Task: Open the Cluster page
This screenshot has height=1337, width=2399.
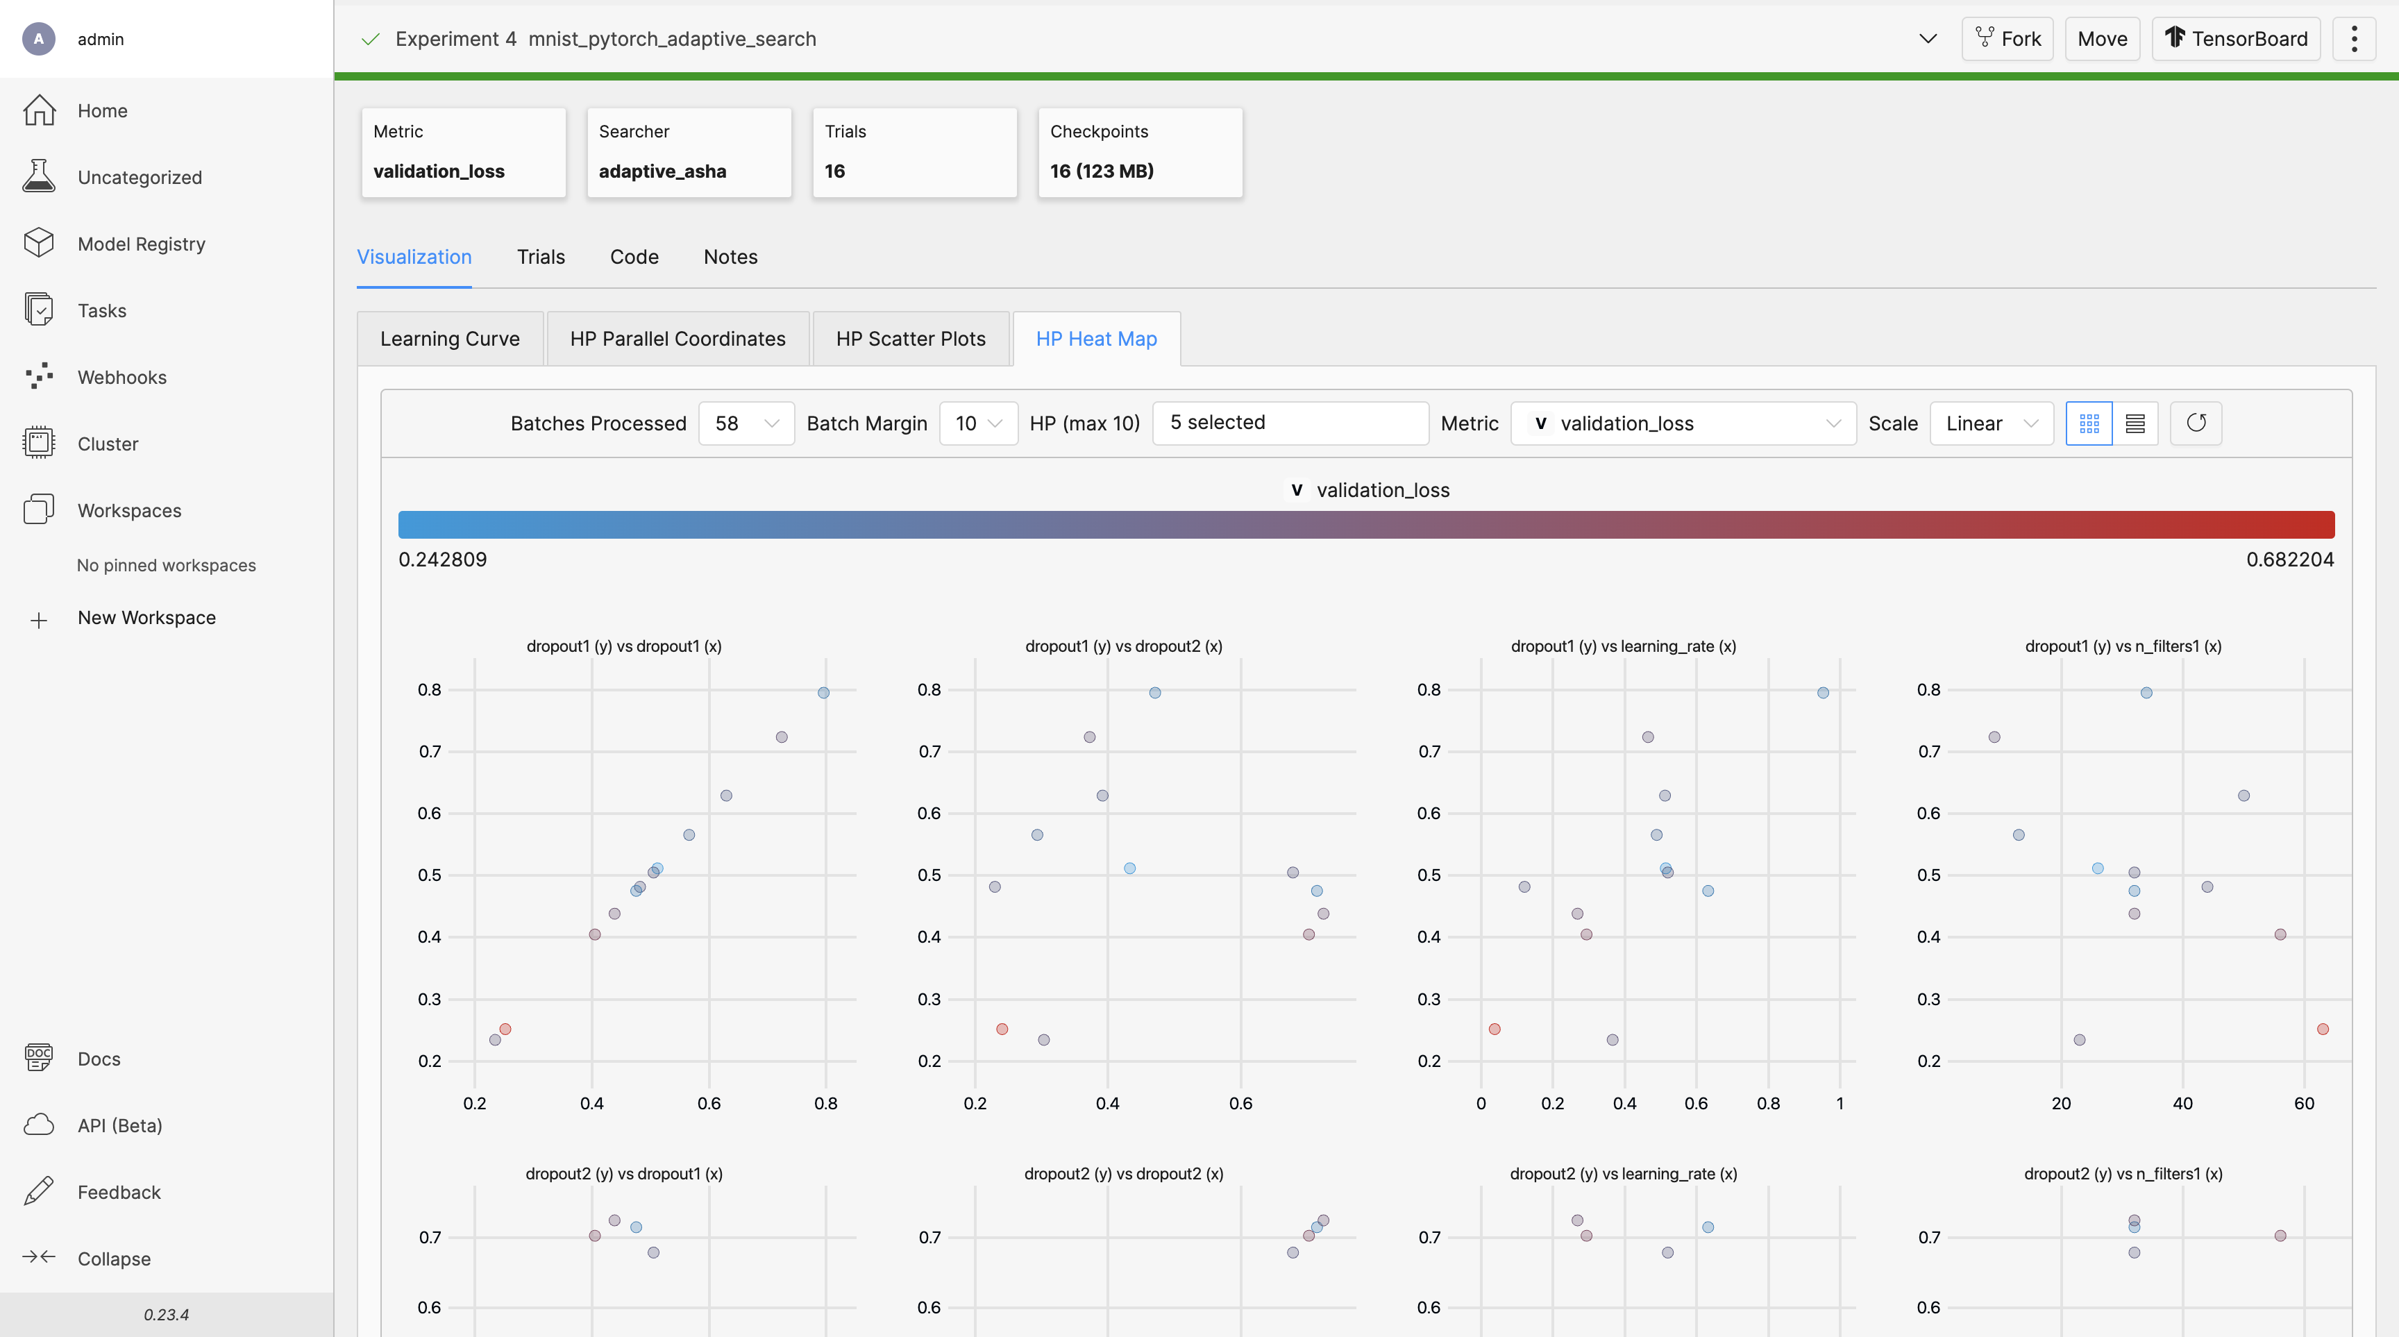Action: coord(107,443)
